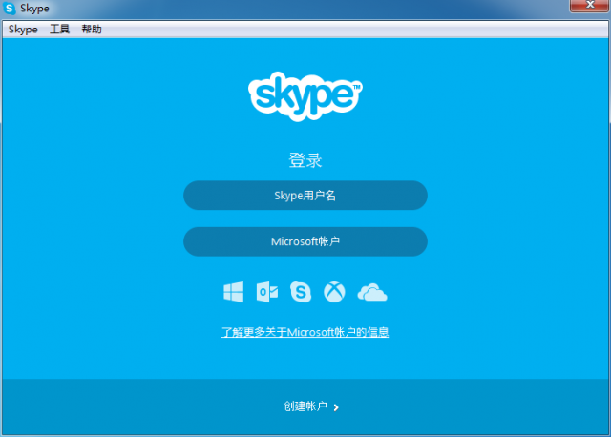Click the Skype S icon below buttons
Viewport: 611px width, 437px height.
coord(301,292)
